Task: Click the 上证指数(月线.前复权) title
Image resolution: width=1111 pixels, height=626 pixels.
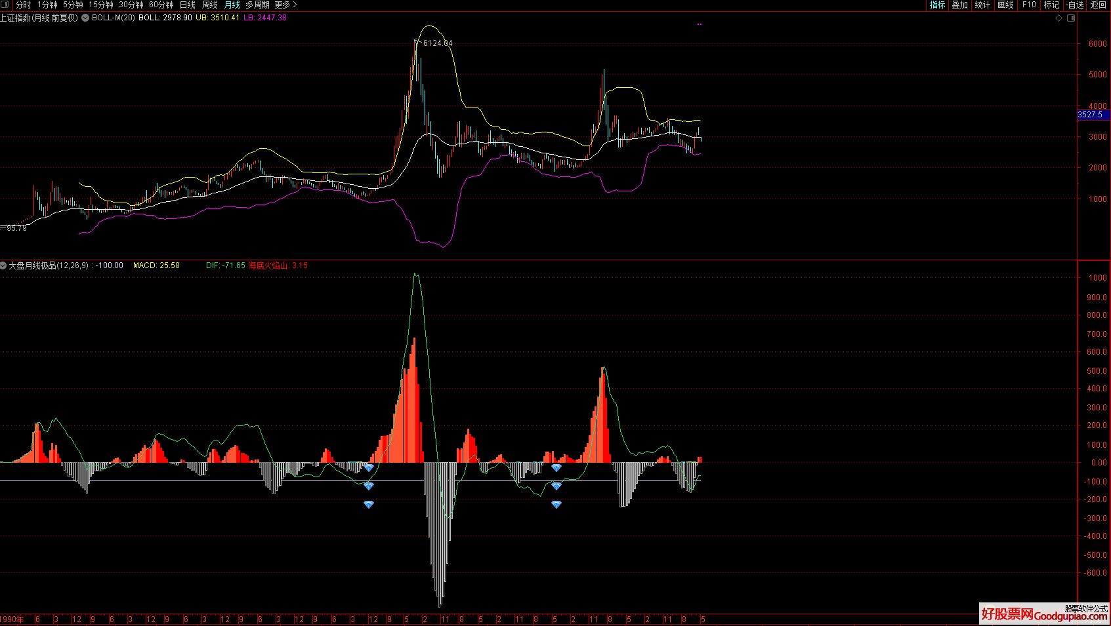Action: click(x=39, y=18)
